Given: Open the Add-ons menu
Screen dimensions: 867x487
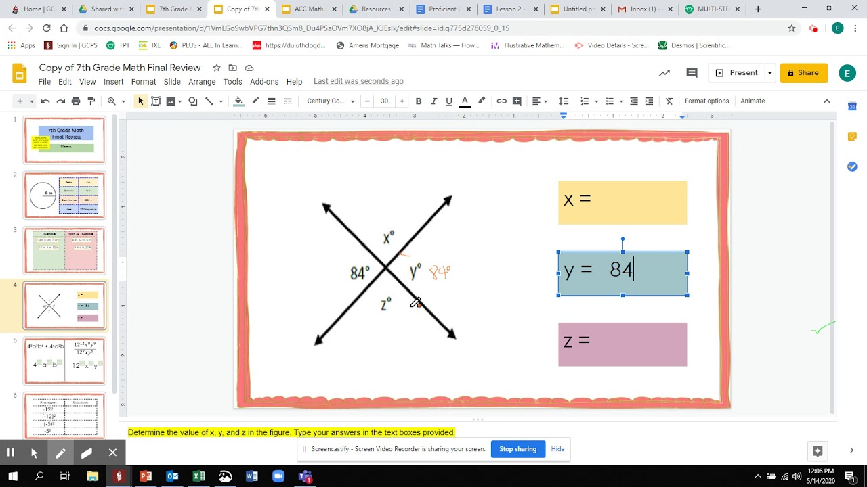Looking at the screenshot, I should coord(264,82).
